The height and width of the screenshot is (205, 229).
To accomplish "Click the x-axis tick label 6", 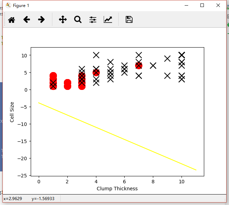I will pos(124,182).
